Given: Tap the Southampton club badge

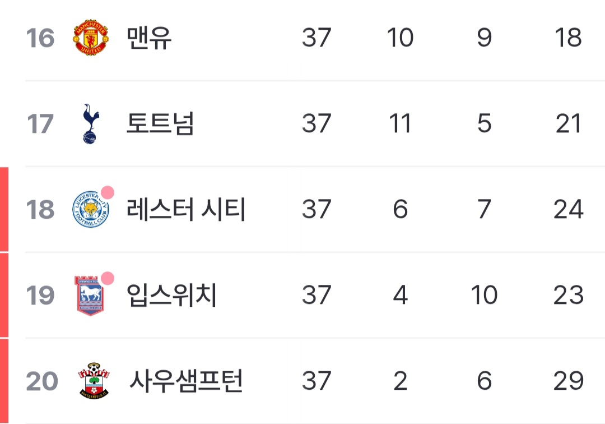Looking at the screenshot, I should tap(94, 380).
